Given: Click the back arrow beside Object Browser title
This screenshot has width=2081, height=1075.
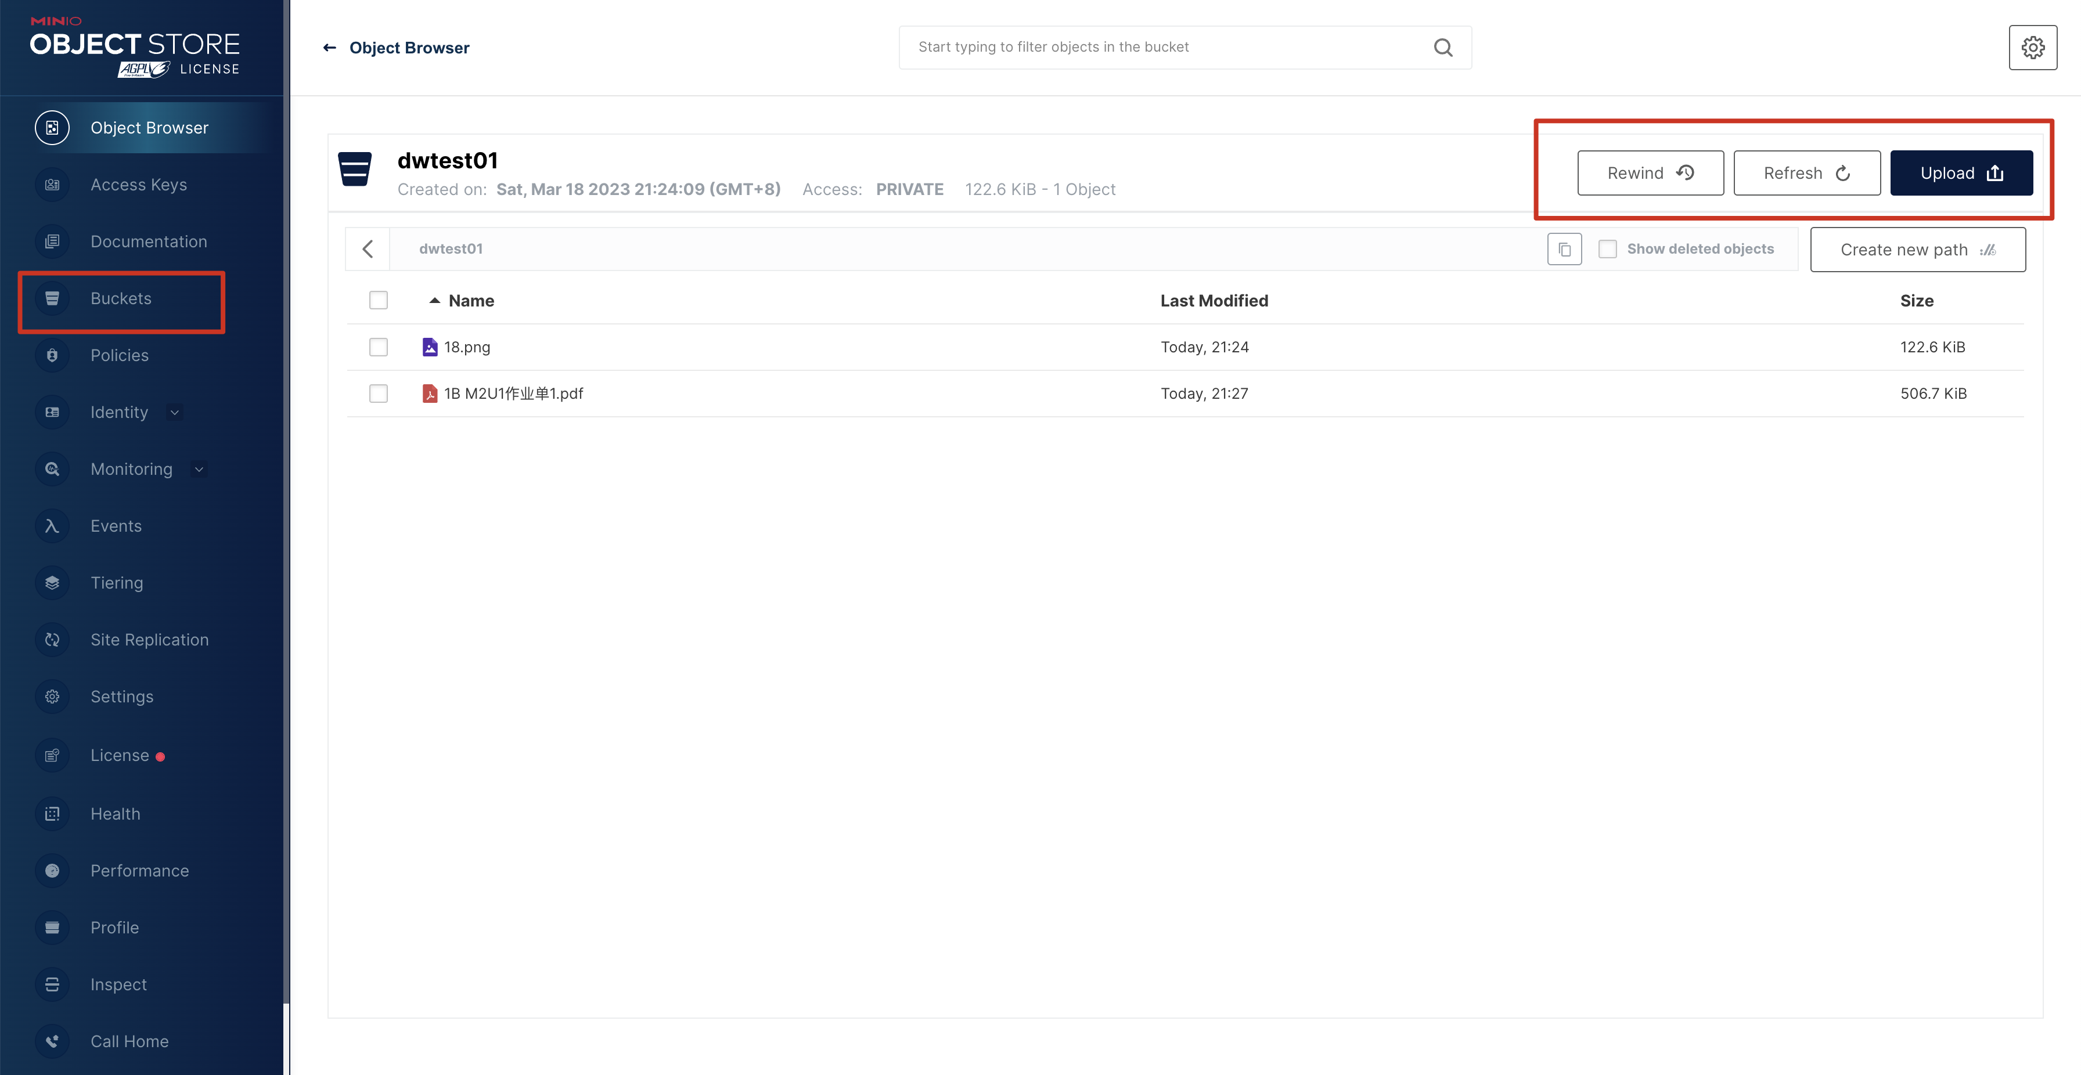Looking at the screenshot, I should point(330,48).
